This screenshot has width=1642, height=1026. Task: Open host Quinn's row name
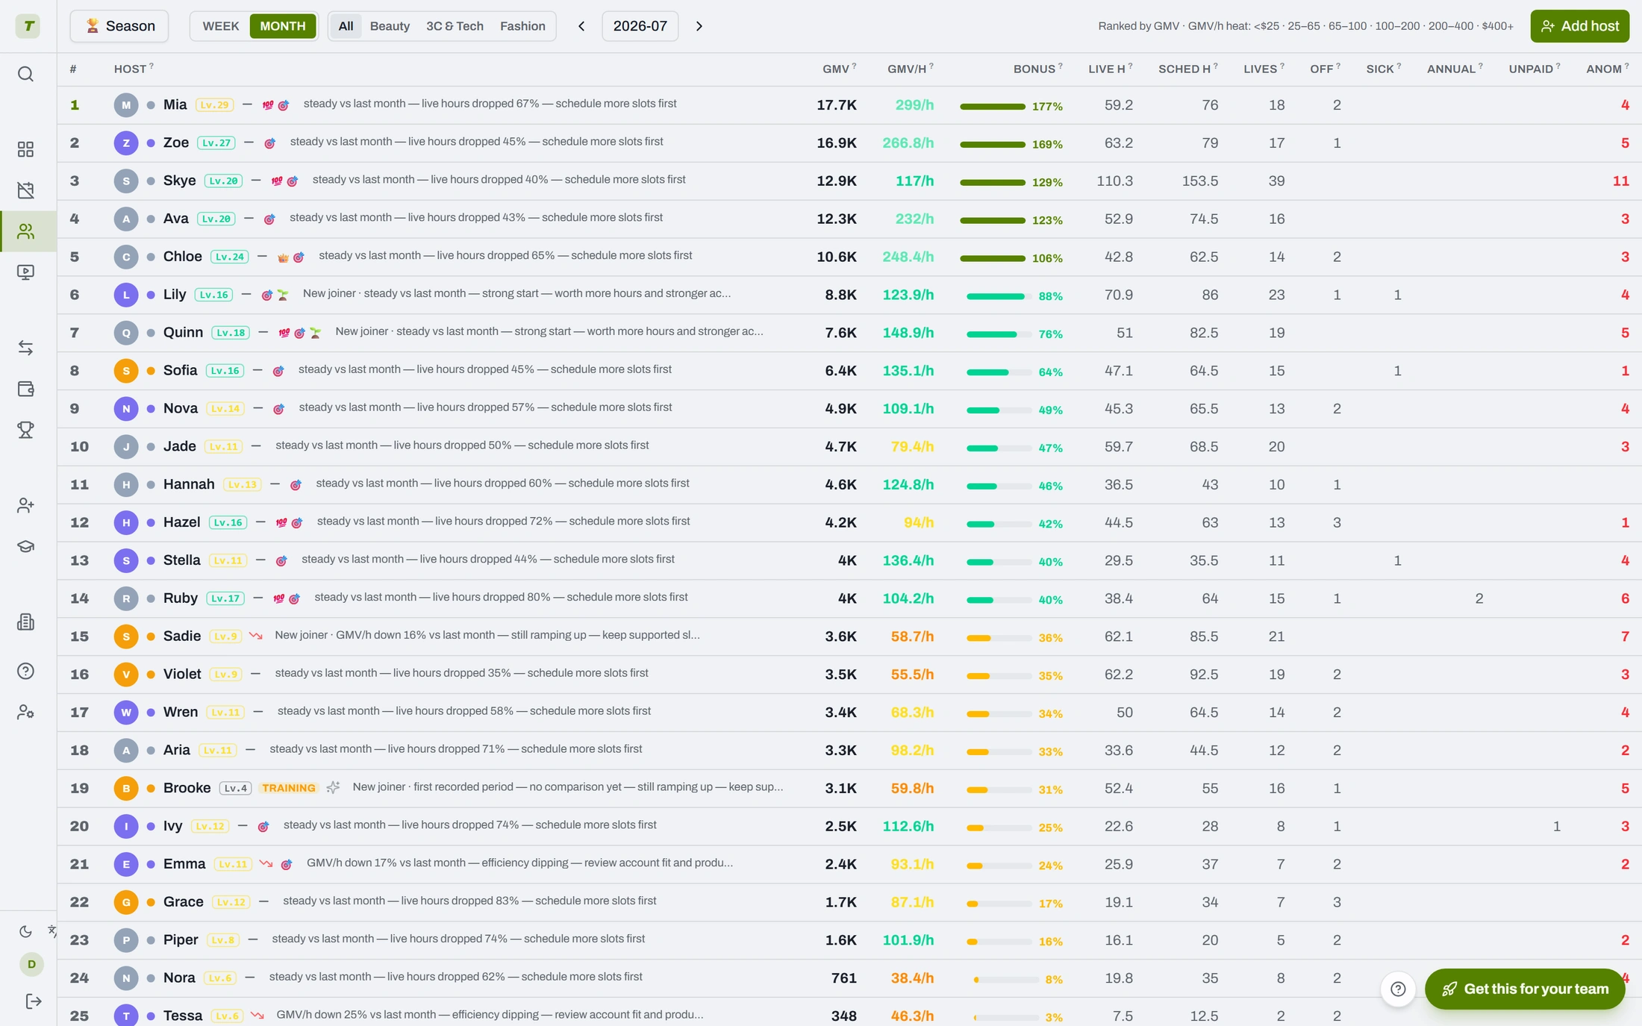[183, 332]
